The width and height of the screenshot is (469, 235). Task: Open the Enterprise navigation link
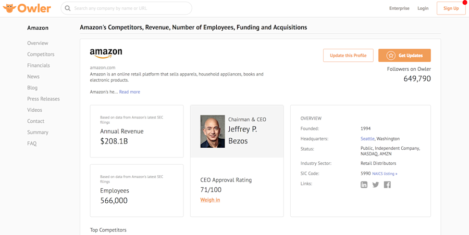click(x=399, y=8)
